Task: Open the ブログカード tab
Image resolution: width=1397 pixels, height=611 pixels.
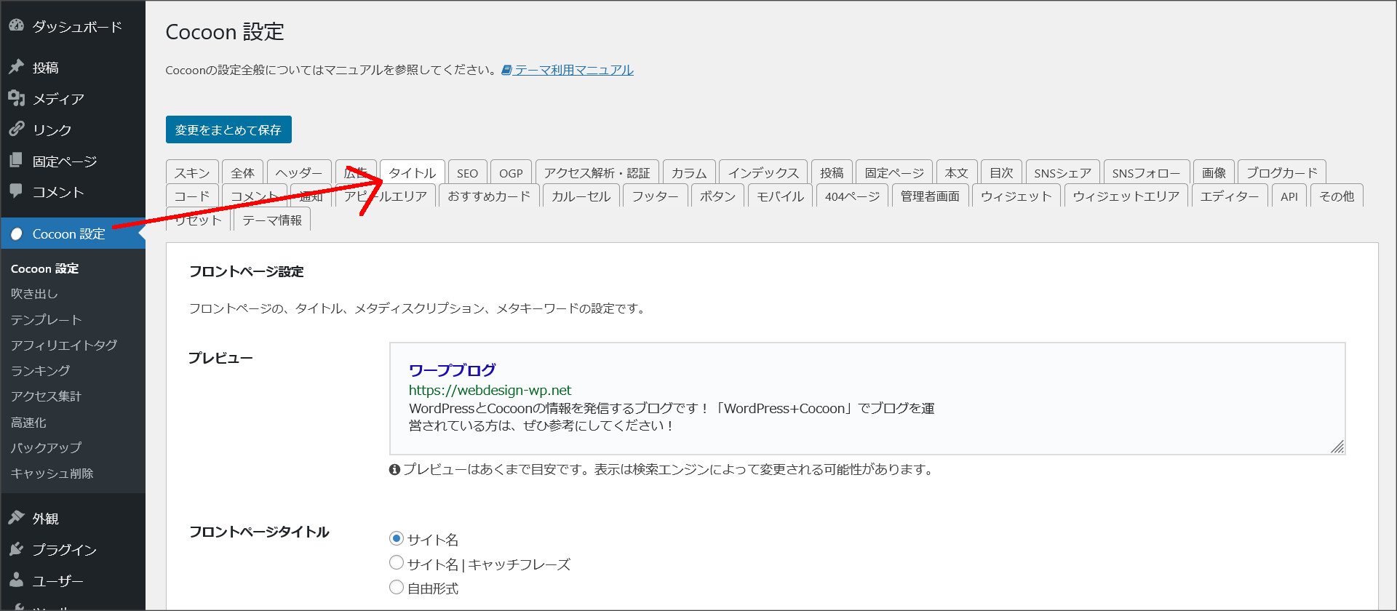Action: coord(1281,172)
